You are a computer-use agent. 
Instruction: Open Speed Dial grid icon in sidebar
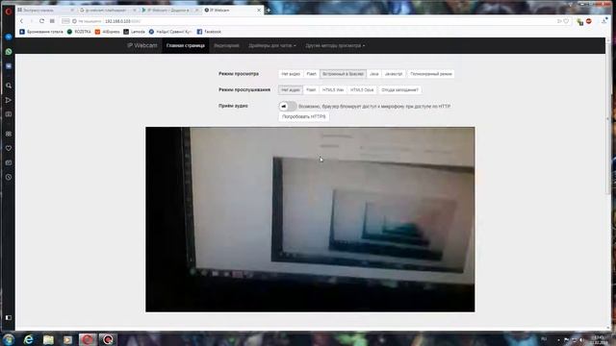9,134
